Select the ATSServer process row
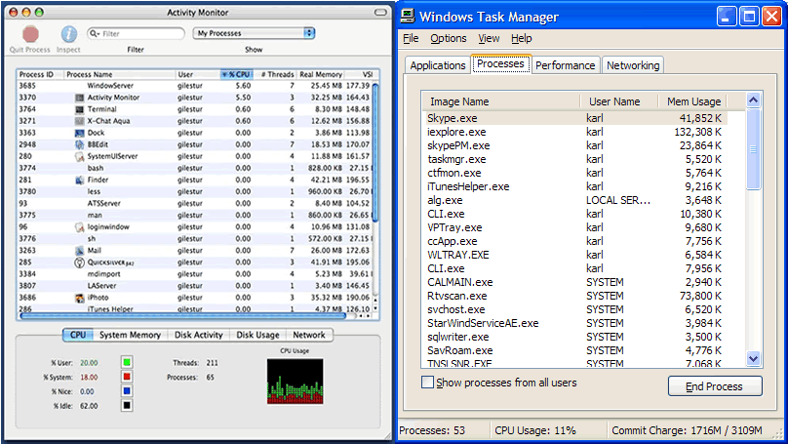 click(x=194, y=204)
